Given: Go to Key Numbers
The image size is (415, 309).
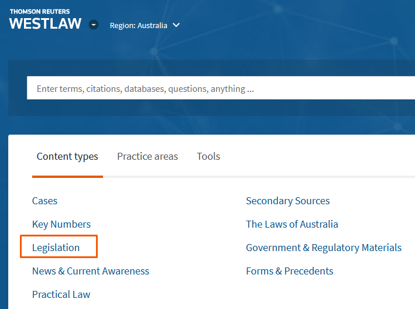Looking at the screenshot, I should (61, 224).
